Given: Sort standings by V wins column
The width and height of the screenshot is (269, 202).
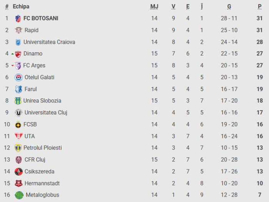Looking at the screenshot, I should (174, 7).
